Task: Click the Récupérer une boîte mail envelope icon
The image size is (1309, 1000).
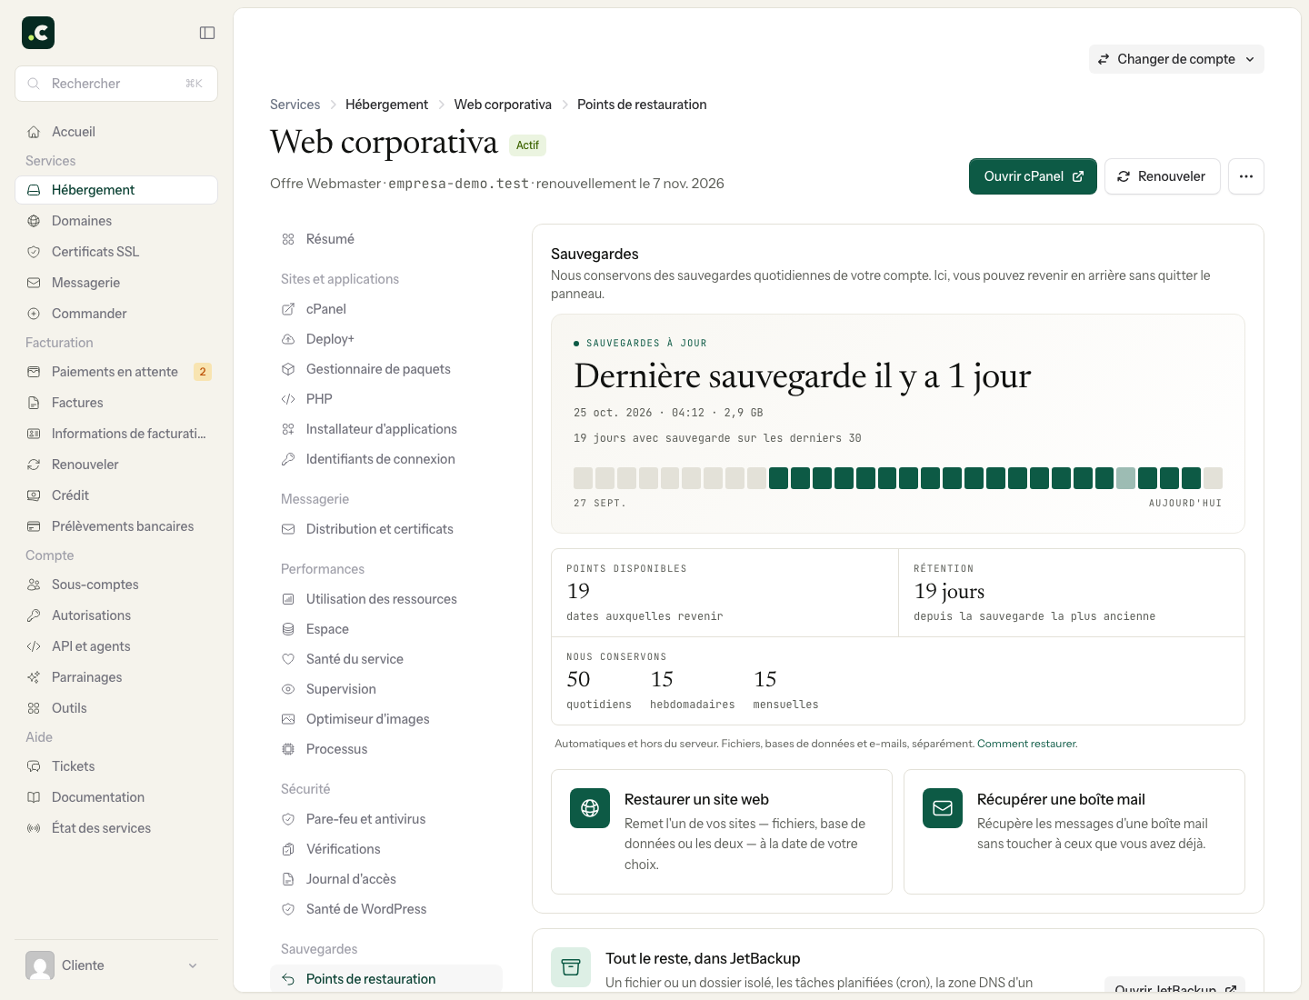Action: click(943, 808)
